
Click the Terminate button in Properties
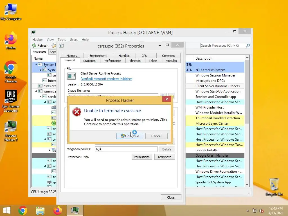coord(164,157)
